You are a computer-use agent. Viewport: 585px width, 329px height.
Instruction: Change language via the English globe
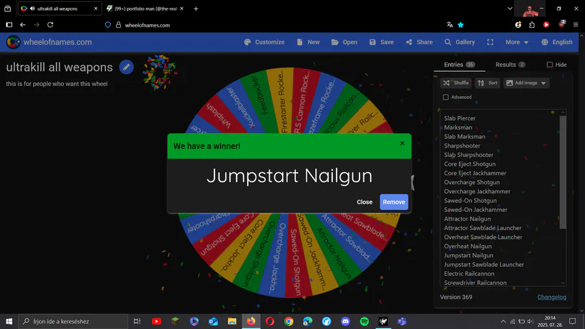pyautogui.click(x=556, y=42)
